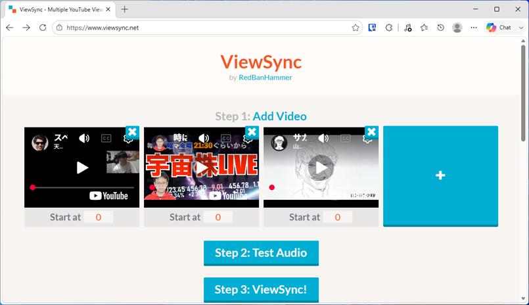Select the ViewSync browser tab

[60, 9]
